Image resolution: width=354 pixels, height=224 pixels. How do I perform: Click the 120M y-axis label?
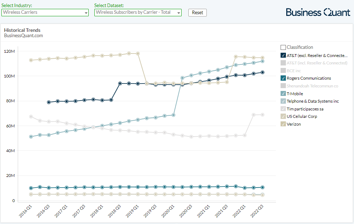(10, 51)
